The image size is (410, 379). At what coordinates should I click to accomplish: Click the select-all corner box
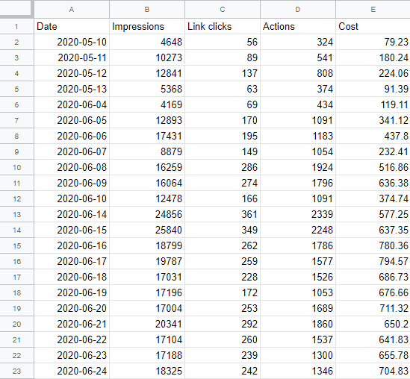[x=16, y=9]
